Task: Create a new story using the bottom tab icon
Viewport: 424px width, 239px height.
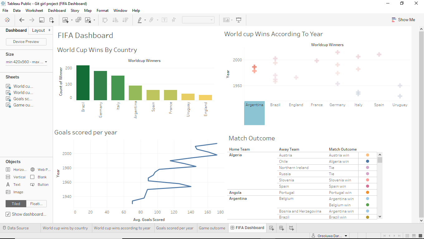Action: point(291,228)
